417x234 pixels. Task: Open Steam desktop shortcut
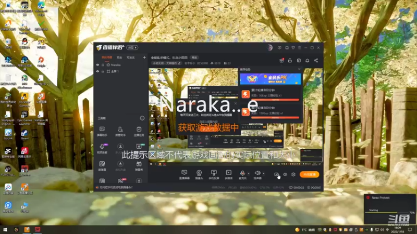point(24,135)
